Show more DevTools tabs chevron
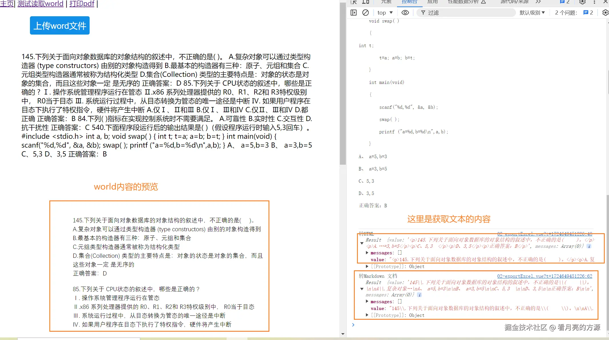609x340 pixels. coord(538,2)
